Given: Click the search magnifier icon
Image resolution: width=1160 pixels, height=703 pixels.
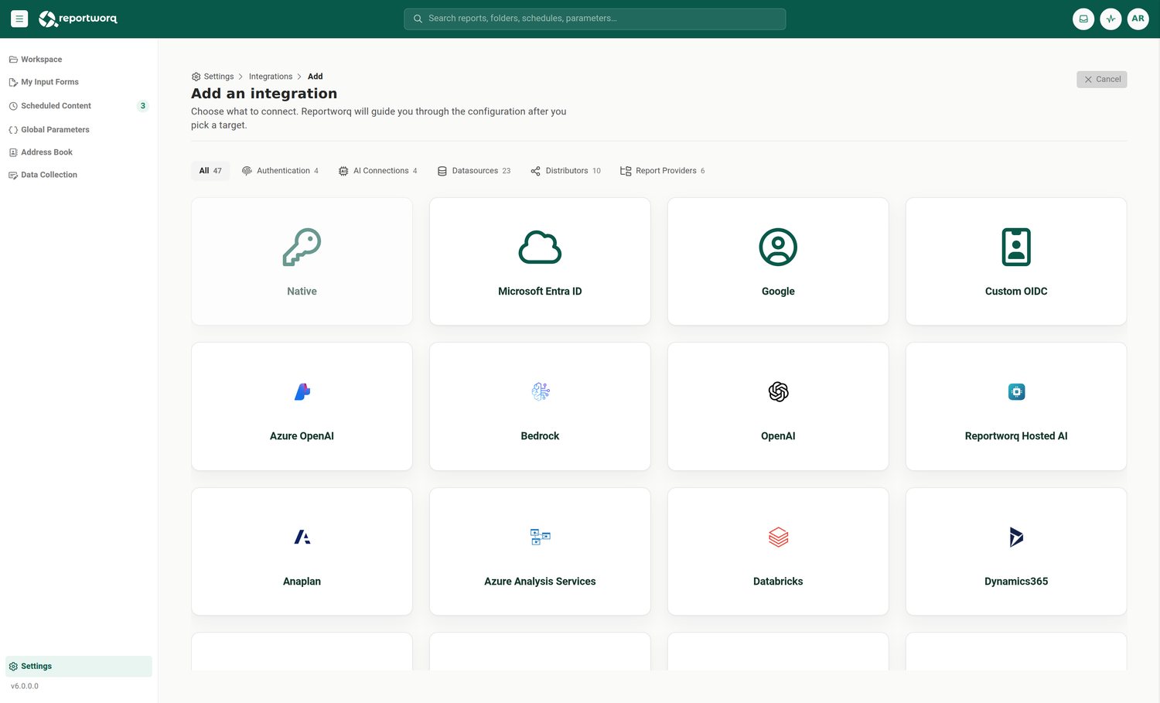Looking at the screenshot, I should coord(418,19).
